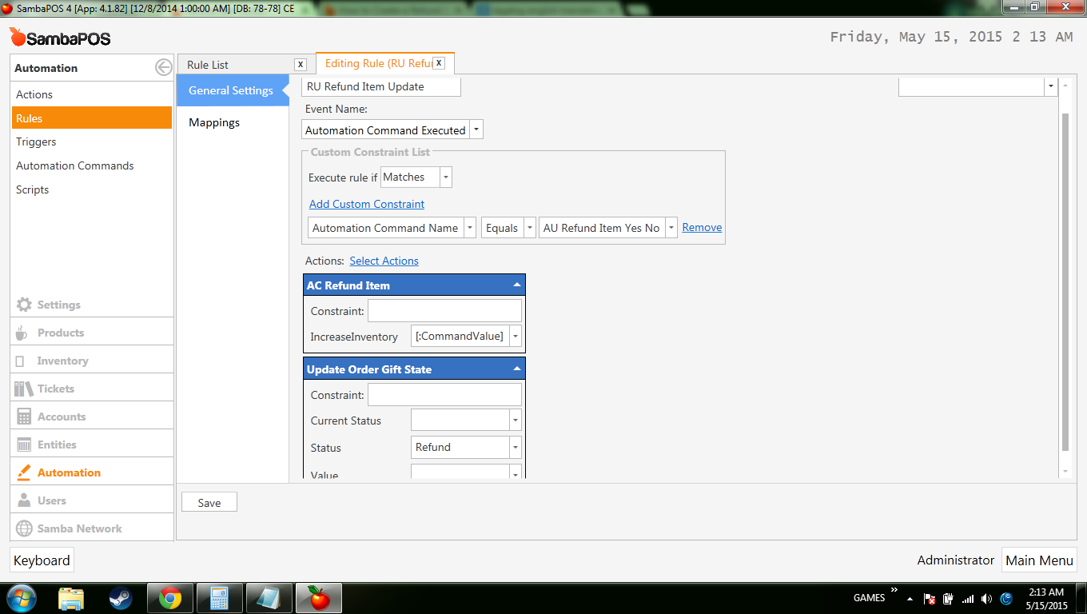
Task: Expand the Event Name dropdown
Action: 476,130
